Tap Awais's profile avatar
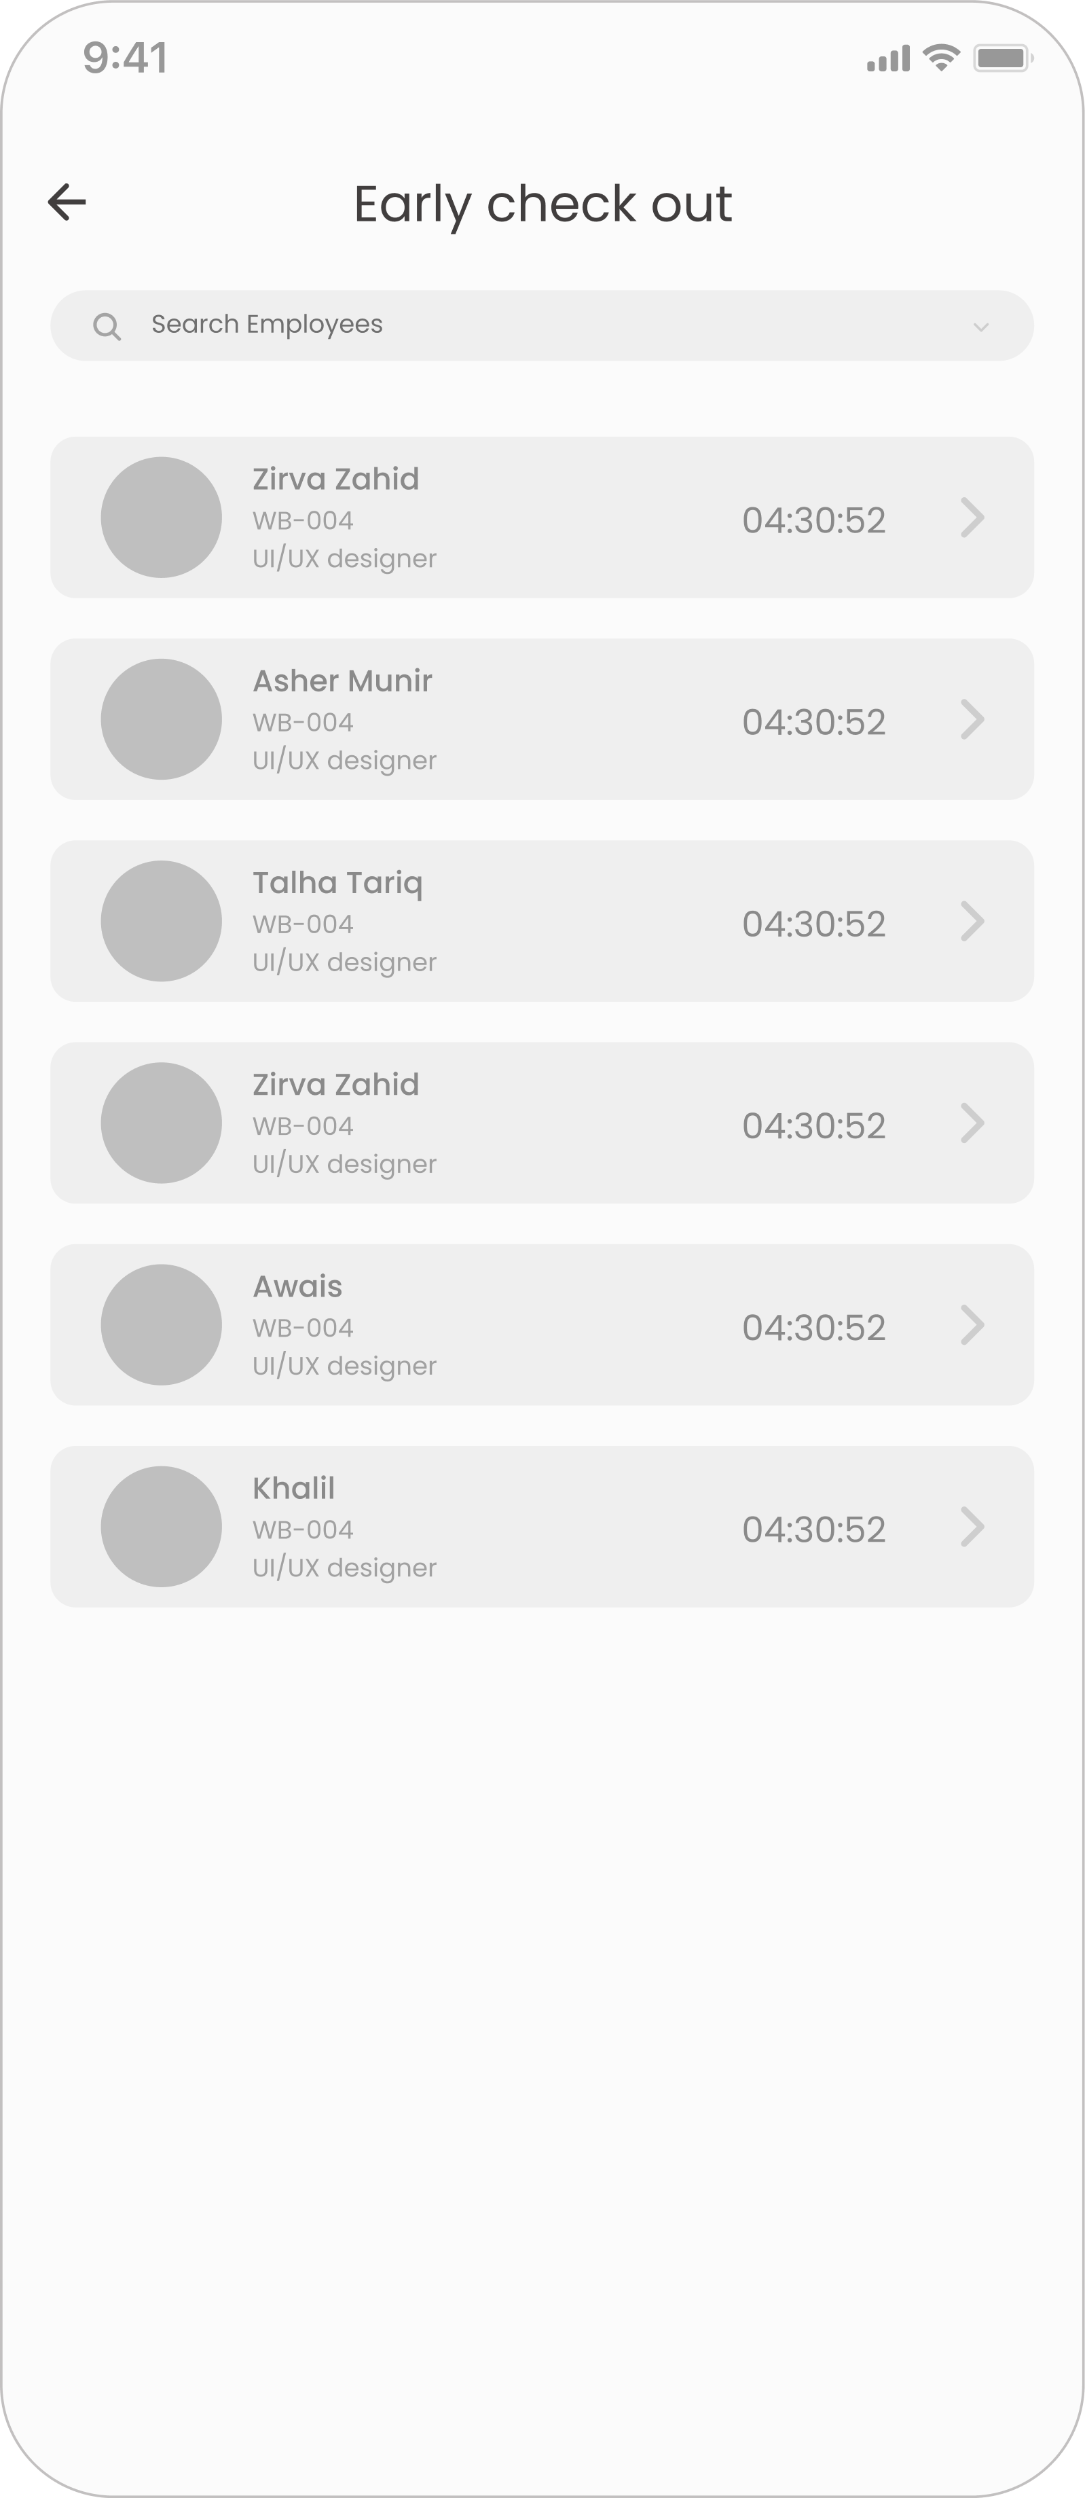 tap(161, 1324)
